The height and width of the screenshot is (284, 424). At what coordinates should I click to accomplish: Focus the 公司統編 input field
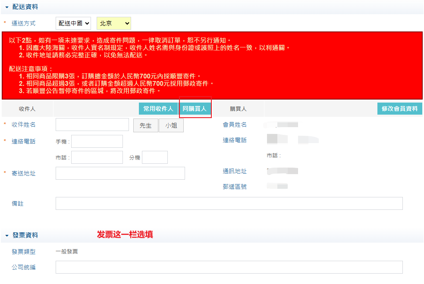pyautogui.click(x=229, y=267)
